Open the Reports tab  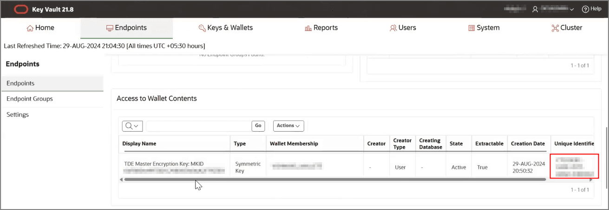[x=321, y=28]
